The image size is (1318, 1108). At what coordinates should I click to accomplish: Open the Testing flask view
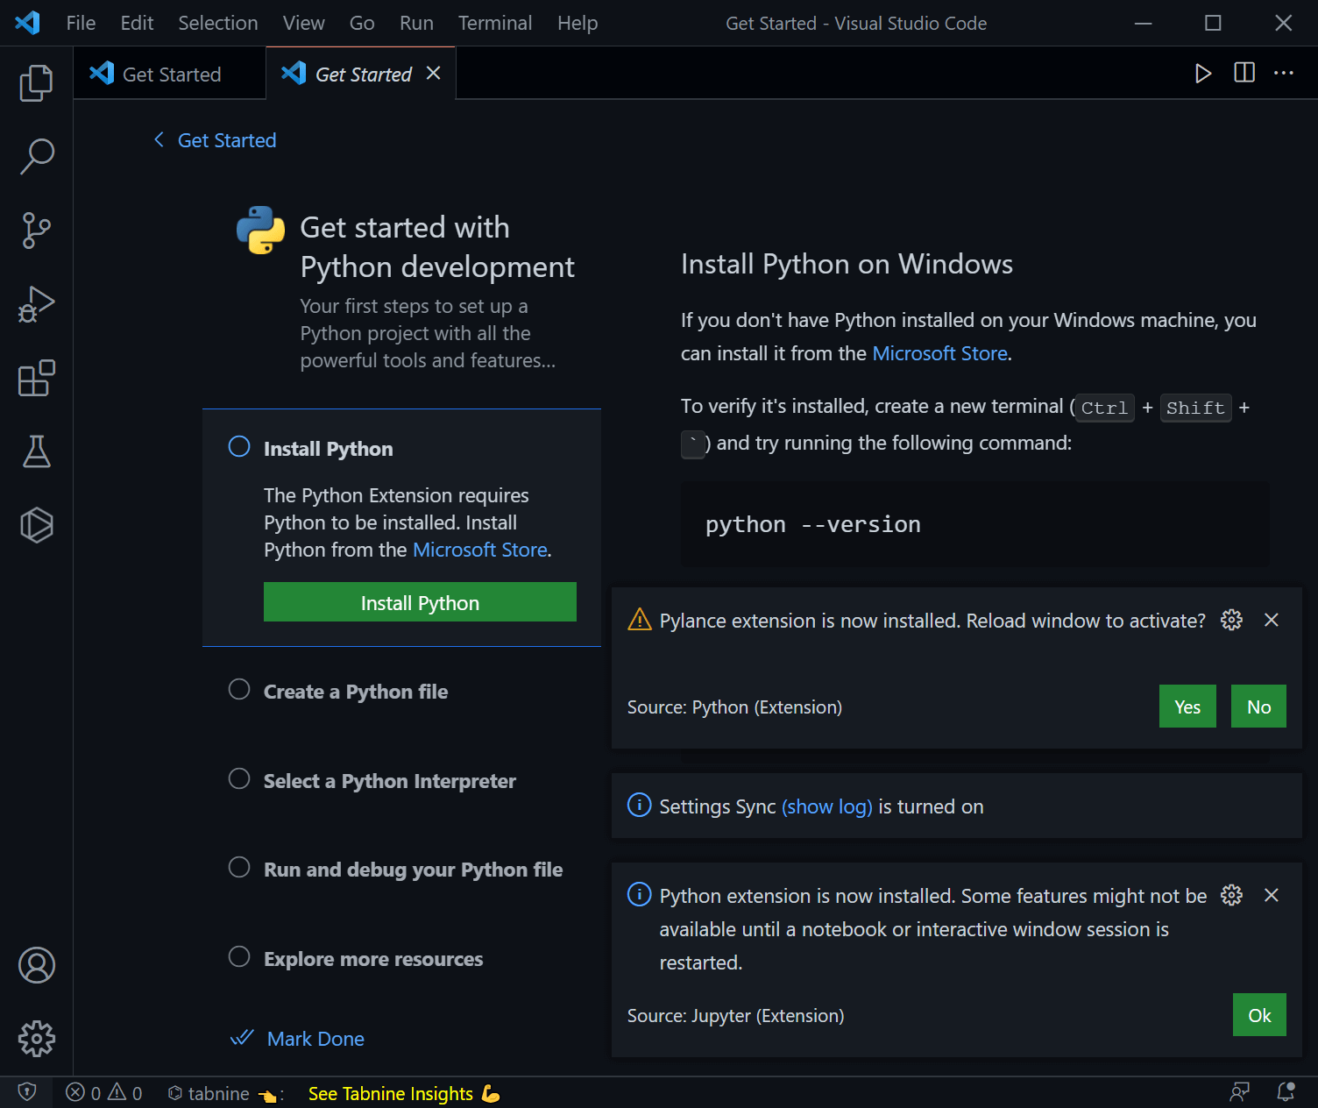pos(36,451)
